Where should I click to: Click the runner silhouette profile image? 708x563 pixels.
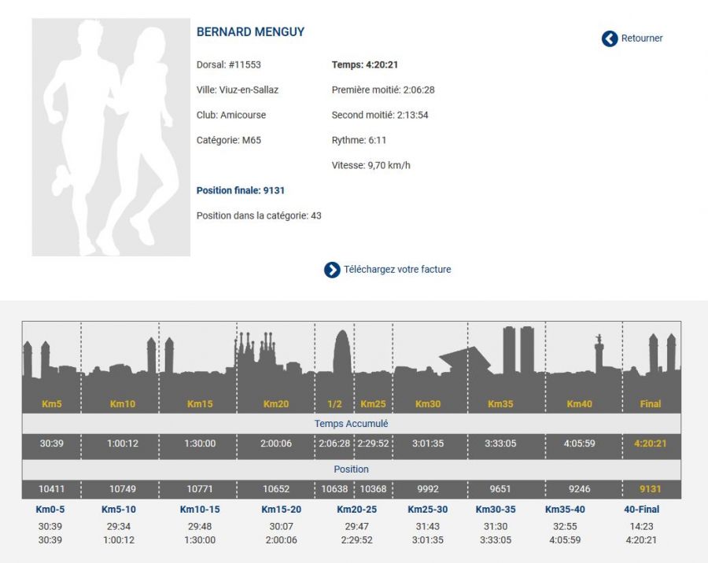tap(111, 138)
